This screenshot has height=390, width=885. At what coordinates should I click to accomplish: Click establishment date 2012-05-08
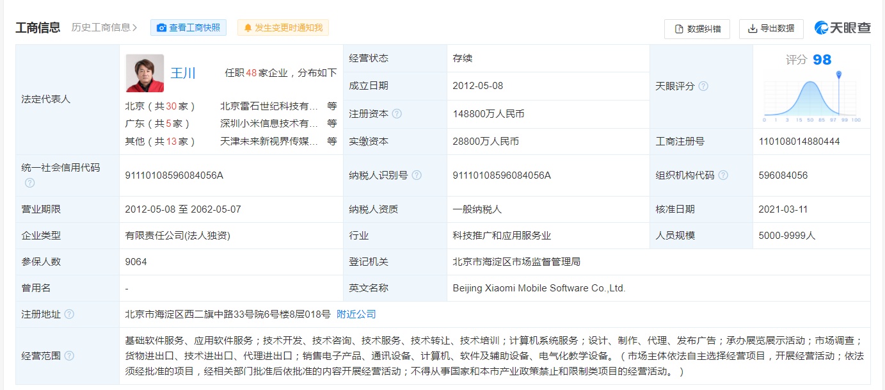coord(478,86)
